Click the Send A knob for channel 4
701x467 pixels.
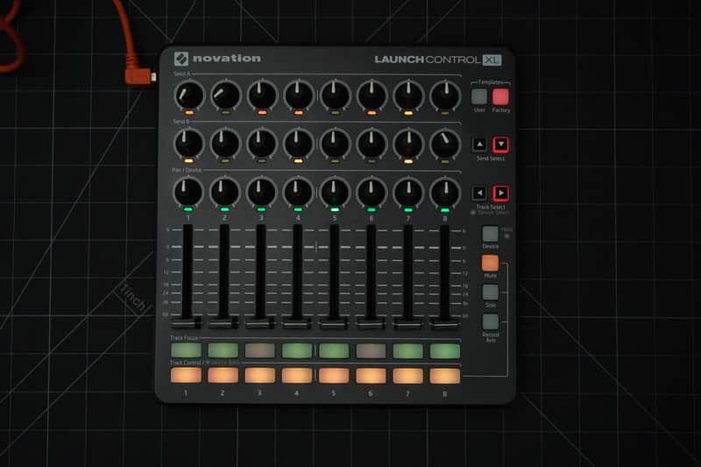coord(299,96)
